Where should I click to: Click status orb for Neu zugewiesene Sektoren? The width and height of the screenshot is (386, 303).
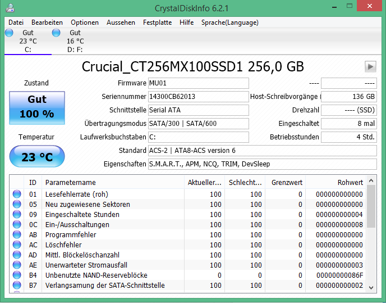tap(17, 204)
